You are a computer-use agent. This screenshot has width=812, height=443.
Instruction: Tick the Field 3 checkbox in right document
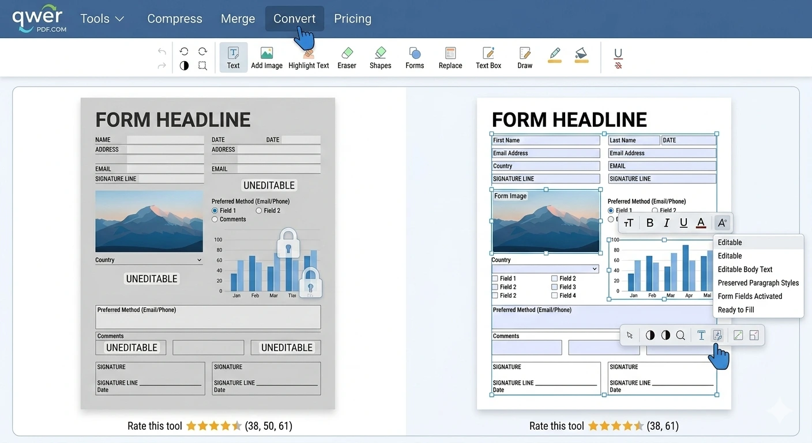(554, 287)
